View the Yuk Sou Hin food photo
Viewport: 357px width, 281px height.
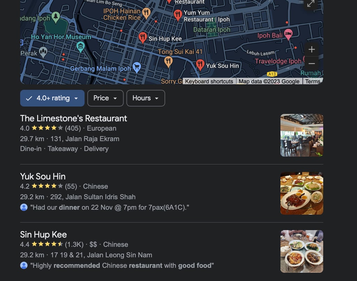302,193
